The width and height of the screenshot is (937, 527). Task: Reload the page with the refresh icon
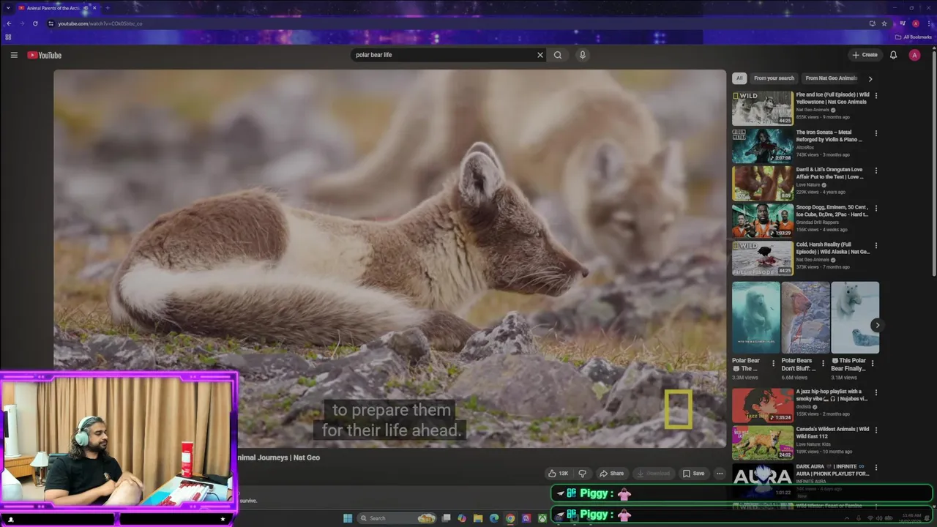[35, 23]
